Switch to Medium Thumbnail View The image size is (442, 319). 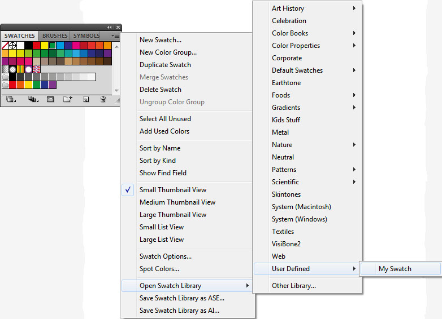click(x=177, y=202)
